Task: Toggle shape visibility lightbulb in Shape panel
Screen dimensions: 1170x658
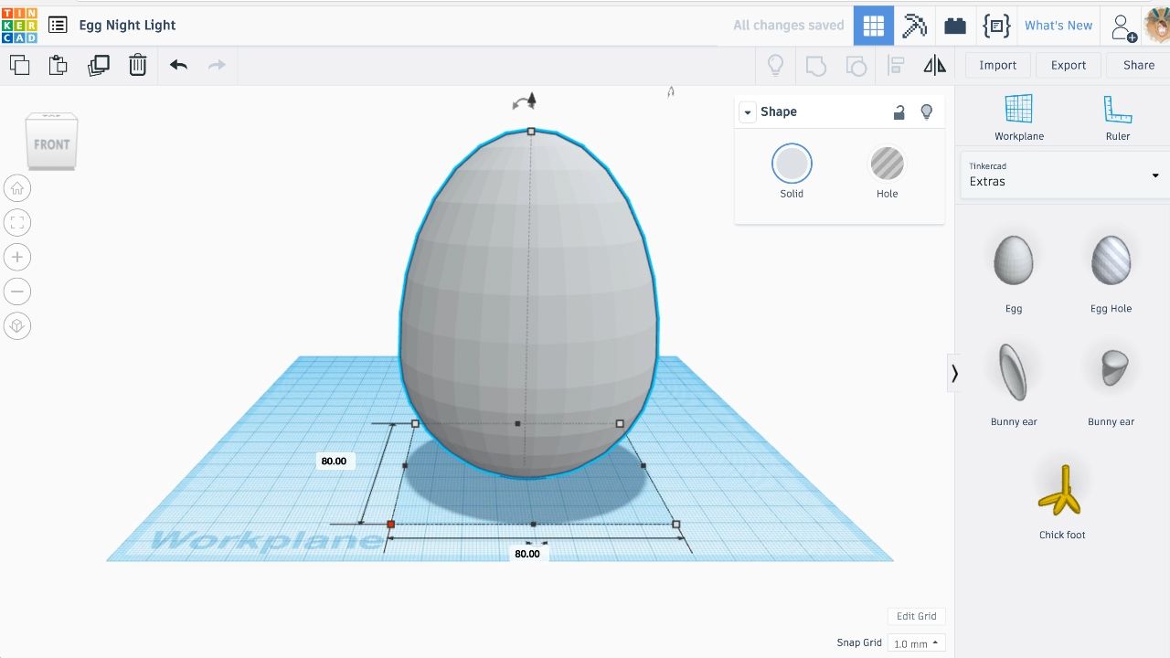Action: coord(927,111)
